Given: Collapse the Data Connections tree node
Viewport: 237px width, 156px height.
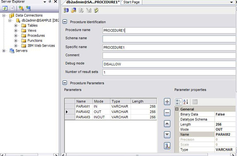Looking at the screenshot, I should point(4,15).
